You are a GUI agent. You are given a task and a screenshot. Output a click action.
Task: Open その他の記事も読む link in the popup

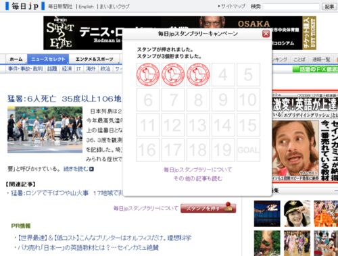pos(197,178)
